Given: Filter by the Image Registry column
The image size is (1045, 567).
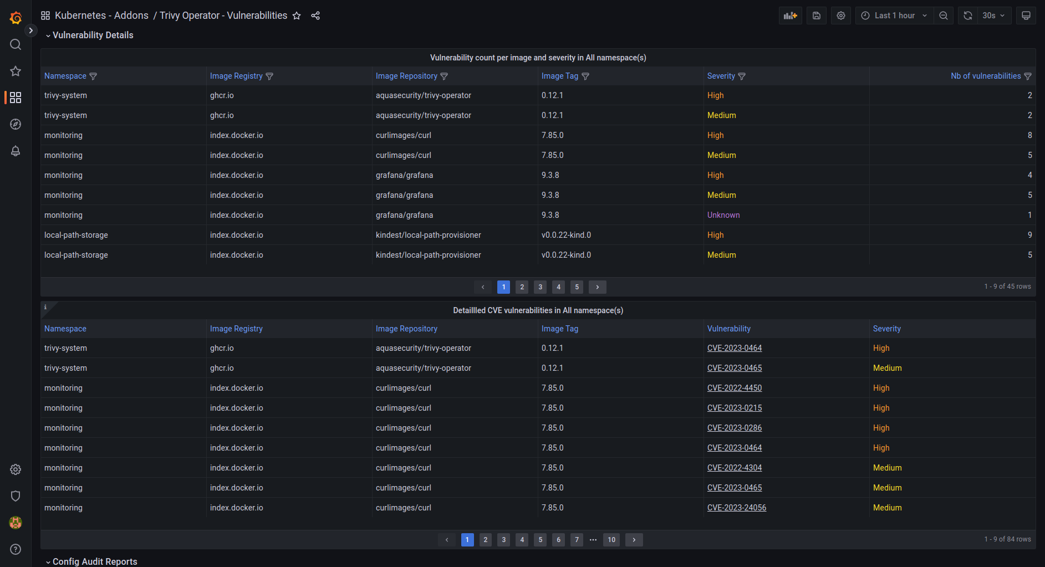Looking at the screenshot, I should point(269,76).
